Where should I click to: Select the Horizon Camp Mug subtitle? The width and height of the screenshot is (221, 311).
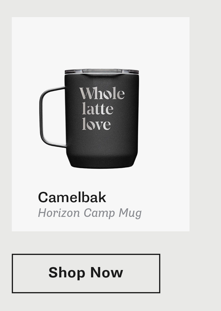(x=90, y=213)
